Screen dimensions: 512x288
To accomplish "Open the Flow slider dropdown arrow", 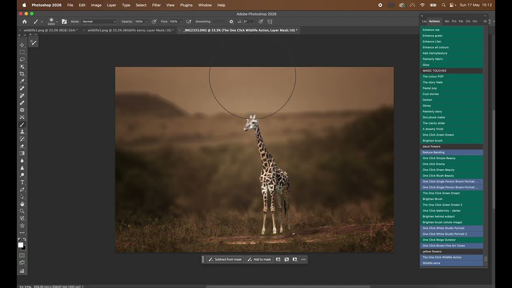I will coord(181,22).
